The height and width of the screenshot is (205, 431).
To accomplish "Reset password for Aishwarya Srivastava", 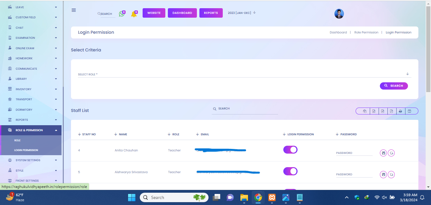I will coord(391,174).
